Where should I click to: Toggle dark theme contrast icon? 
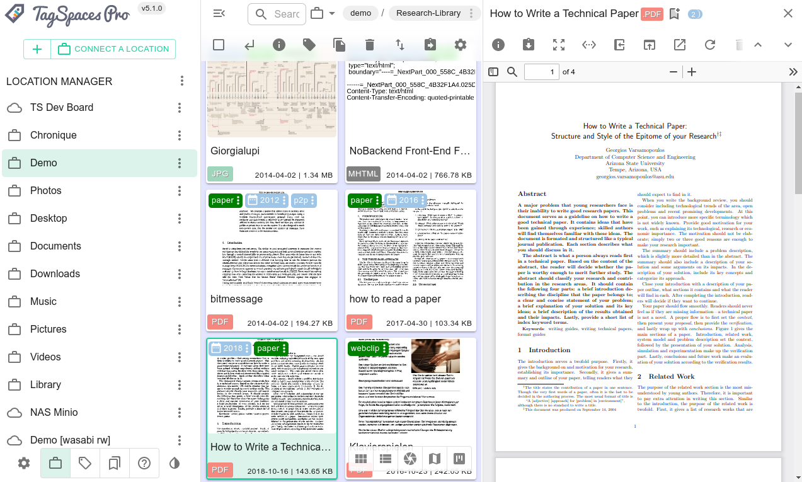[x=175, y=463]
